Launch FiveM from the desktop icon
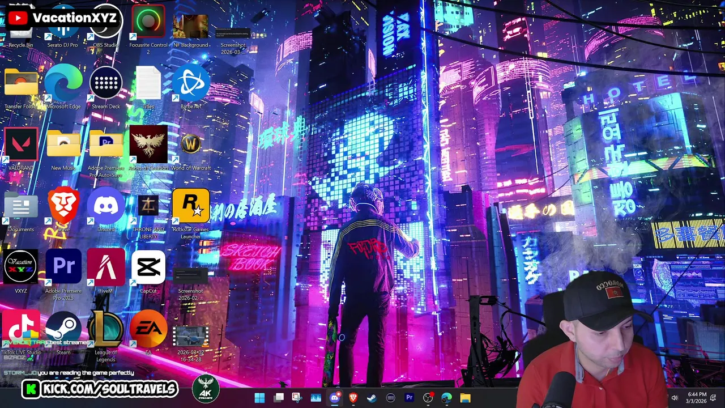Image resolution: width=725 pixels, height=408 pixels. (x=106, y=272)
